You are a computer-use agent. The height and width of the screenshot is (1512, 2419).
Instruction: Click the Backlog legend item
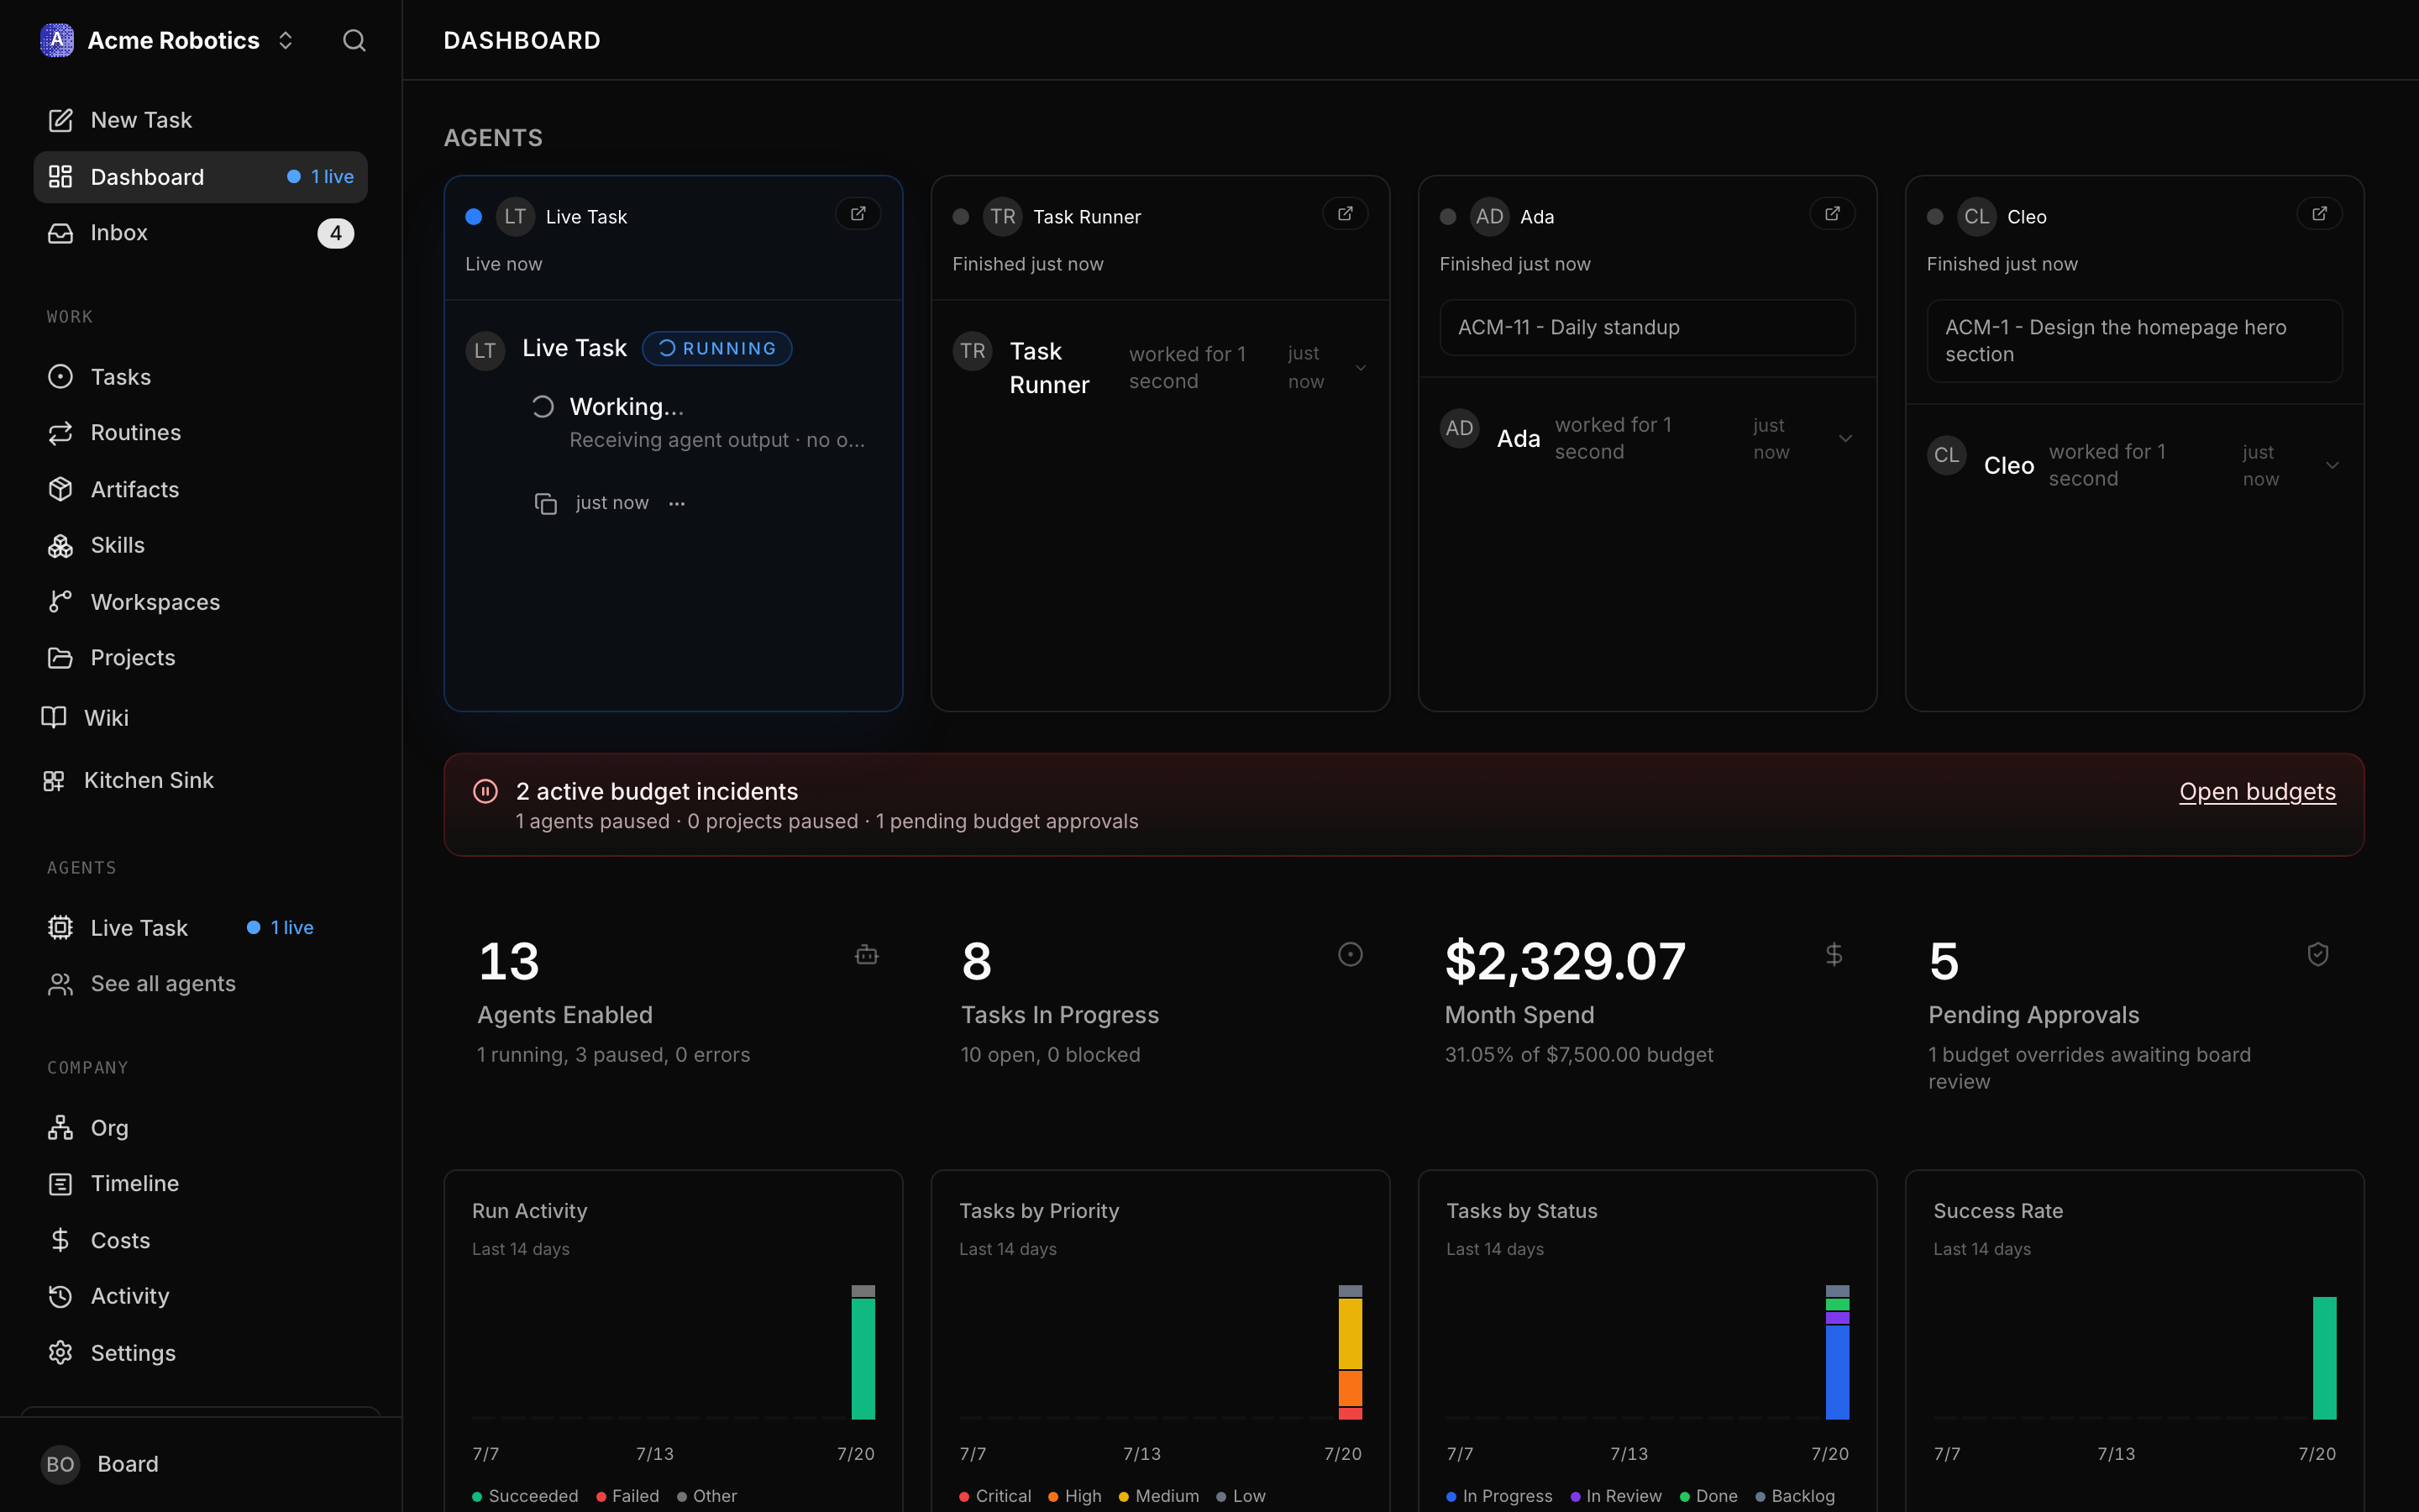(x=1795, y=1496)
